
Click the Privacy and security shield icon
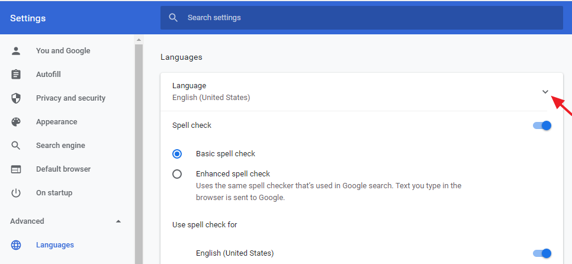(x=15, y=98)
